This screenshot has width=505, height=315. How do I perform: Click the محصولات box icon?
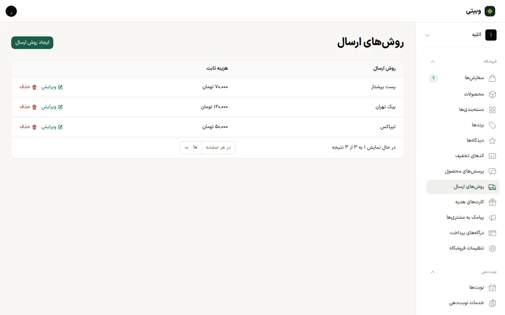[x=492, y=94]
